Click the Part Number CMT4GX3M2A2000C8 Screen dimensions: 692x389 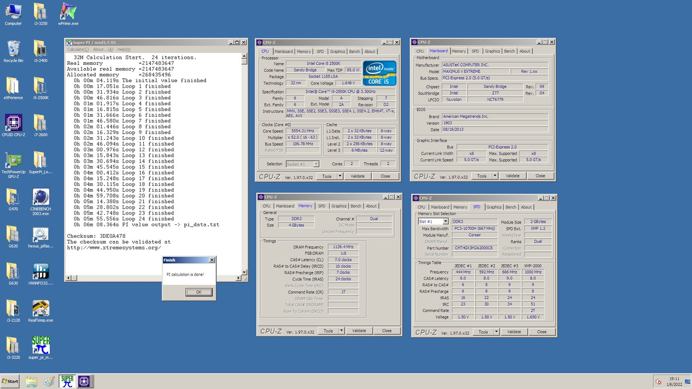pyautogui.click(x=474, y=248)
